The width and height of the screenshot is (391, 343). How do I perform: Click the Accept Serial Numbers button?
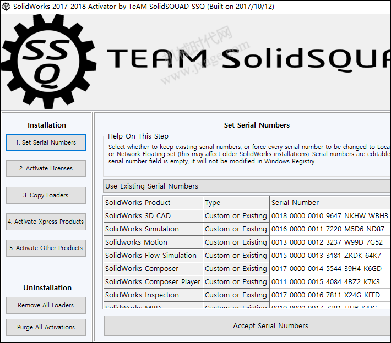click(x=247, y=326)
